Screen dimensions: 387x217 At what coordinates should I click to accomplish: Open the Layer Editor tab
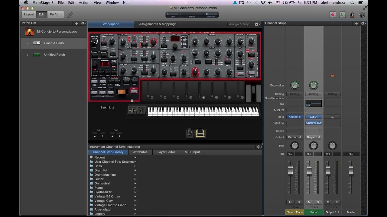[166, 152]
